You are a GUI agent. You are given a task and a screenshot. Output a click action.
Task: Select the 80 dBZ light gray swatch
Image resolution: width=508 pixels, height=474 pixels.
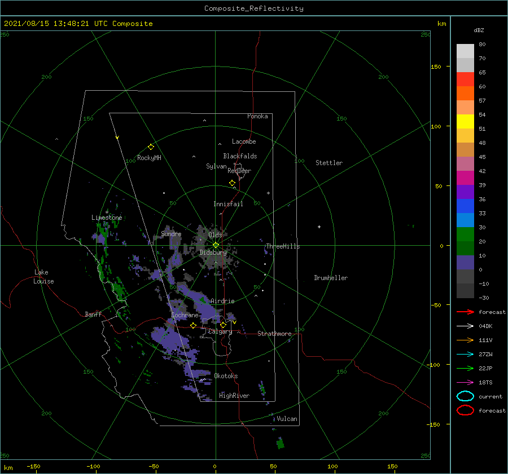[x=465, y=51]
